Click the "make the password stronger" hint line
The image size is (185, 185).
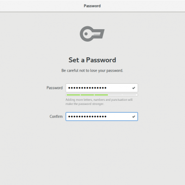tap(85, 104)
